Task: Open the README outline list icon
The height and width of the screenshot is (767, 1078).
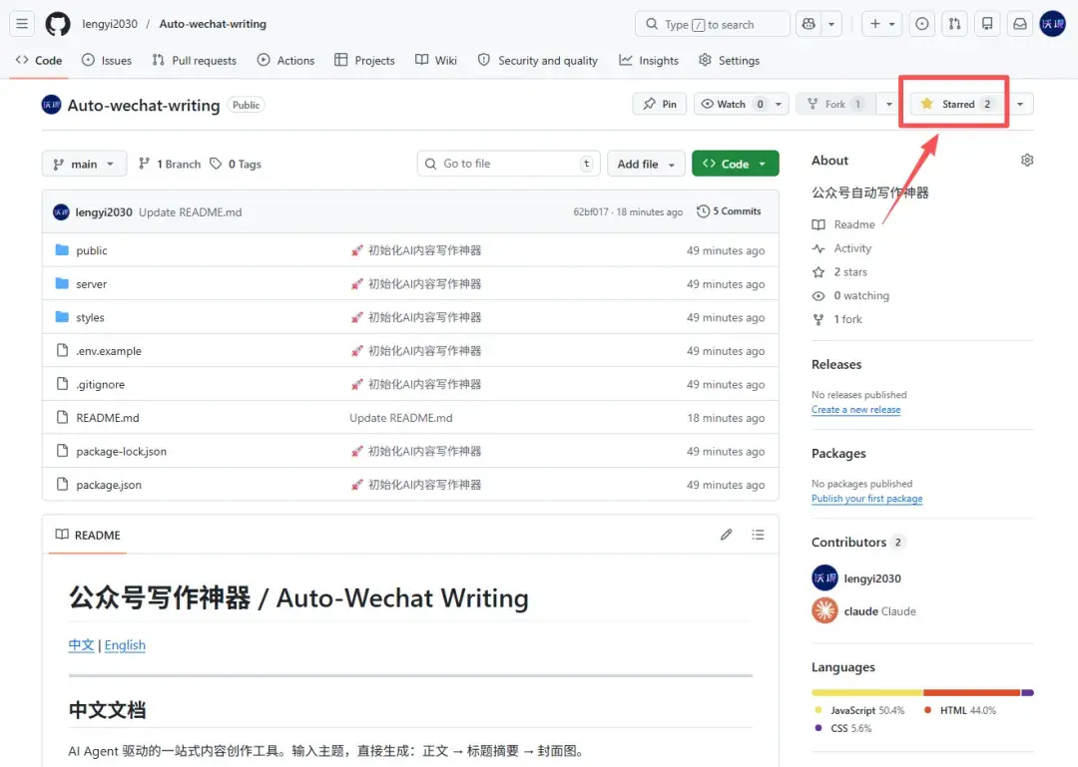Action: [758, 535]
